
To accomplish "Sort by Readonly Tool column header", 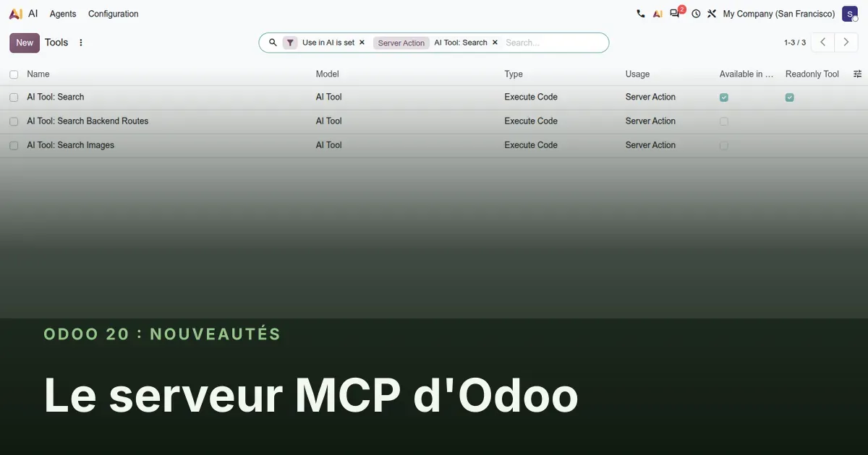I will [812, 74].
